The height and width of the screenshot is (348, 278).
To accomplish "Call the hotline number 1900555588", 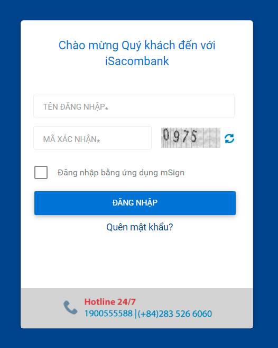I will point(108,314).
